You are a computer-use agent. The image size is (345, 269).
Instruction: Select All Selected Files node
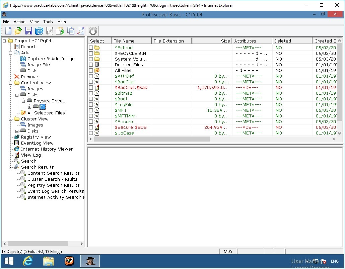click(46, 113)
